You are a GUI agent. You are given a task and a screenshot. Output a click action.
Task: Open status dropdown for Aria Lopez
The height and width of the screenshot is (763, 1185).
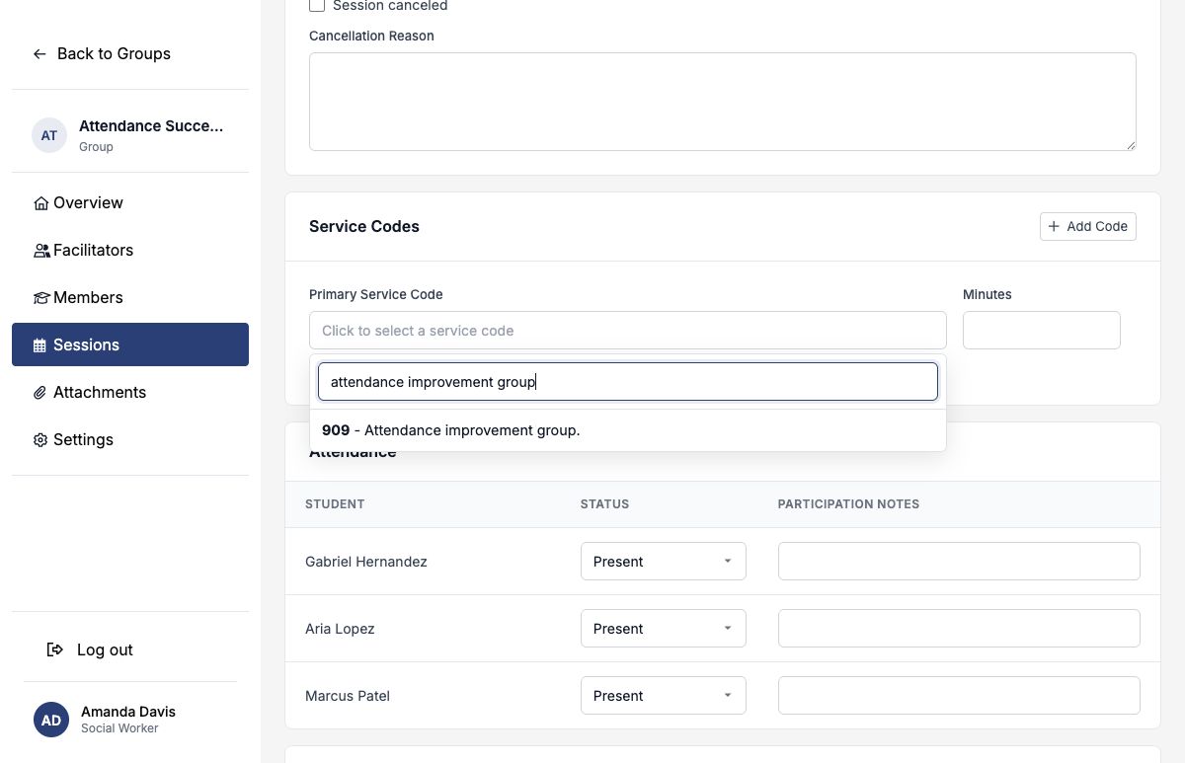click(x=664, y=629)
